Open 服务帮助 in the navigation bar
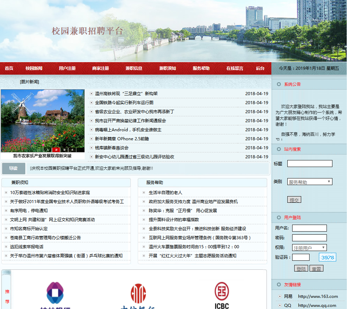 tap(201, 68)
